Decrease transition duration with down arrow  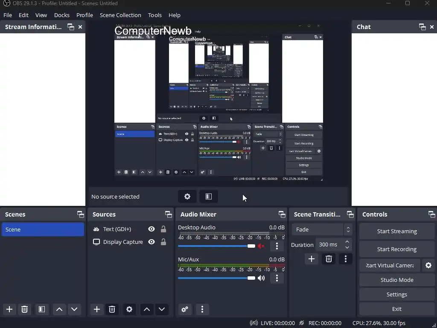point(347,248)
